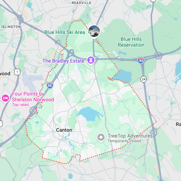Click the Four Points by Sheraton hotel icon
Image resolution: width=181 pixels, height=181 pixels.
pos(5,98)
